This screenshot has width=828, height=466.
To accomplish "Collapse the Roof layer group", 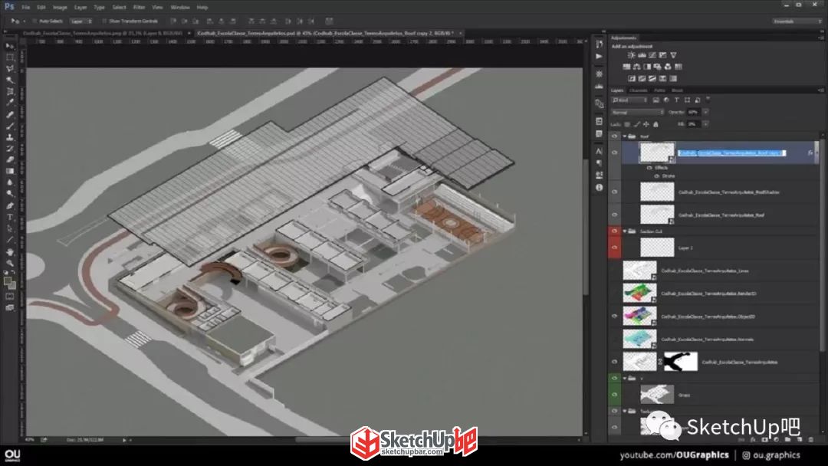I will [x=625, y=136].
